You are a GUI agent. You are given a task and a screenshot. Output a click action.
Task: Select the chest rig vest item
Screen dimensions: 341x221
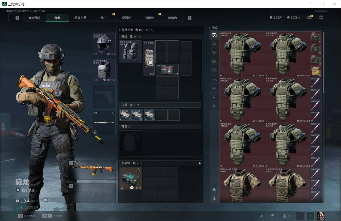130,52
